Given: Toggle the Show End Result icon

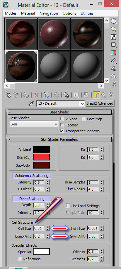Looking at the screenshot, I should 96,95.
